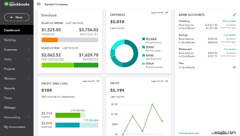
Task: Expand the Workers submenu arrow
Action: coord(29,78)
